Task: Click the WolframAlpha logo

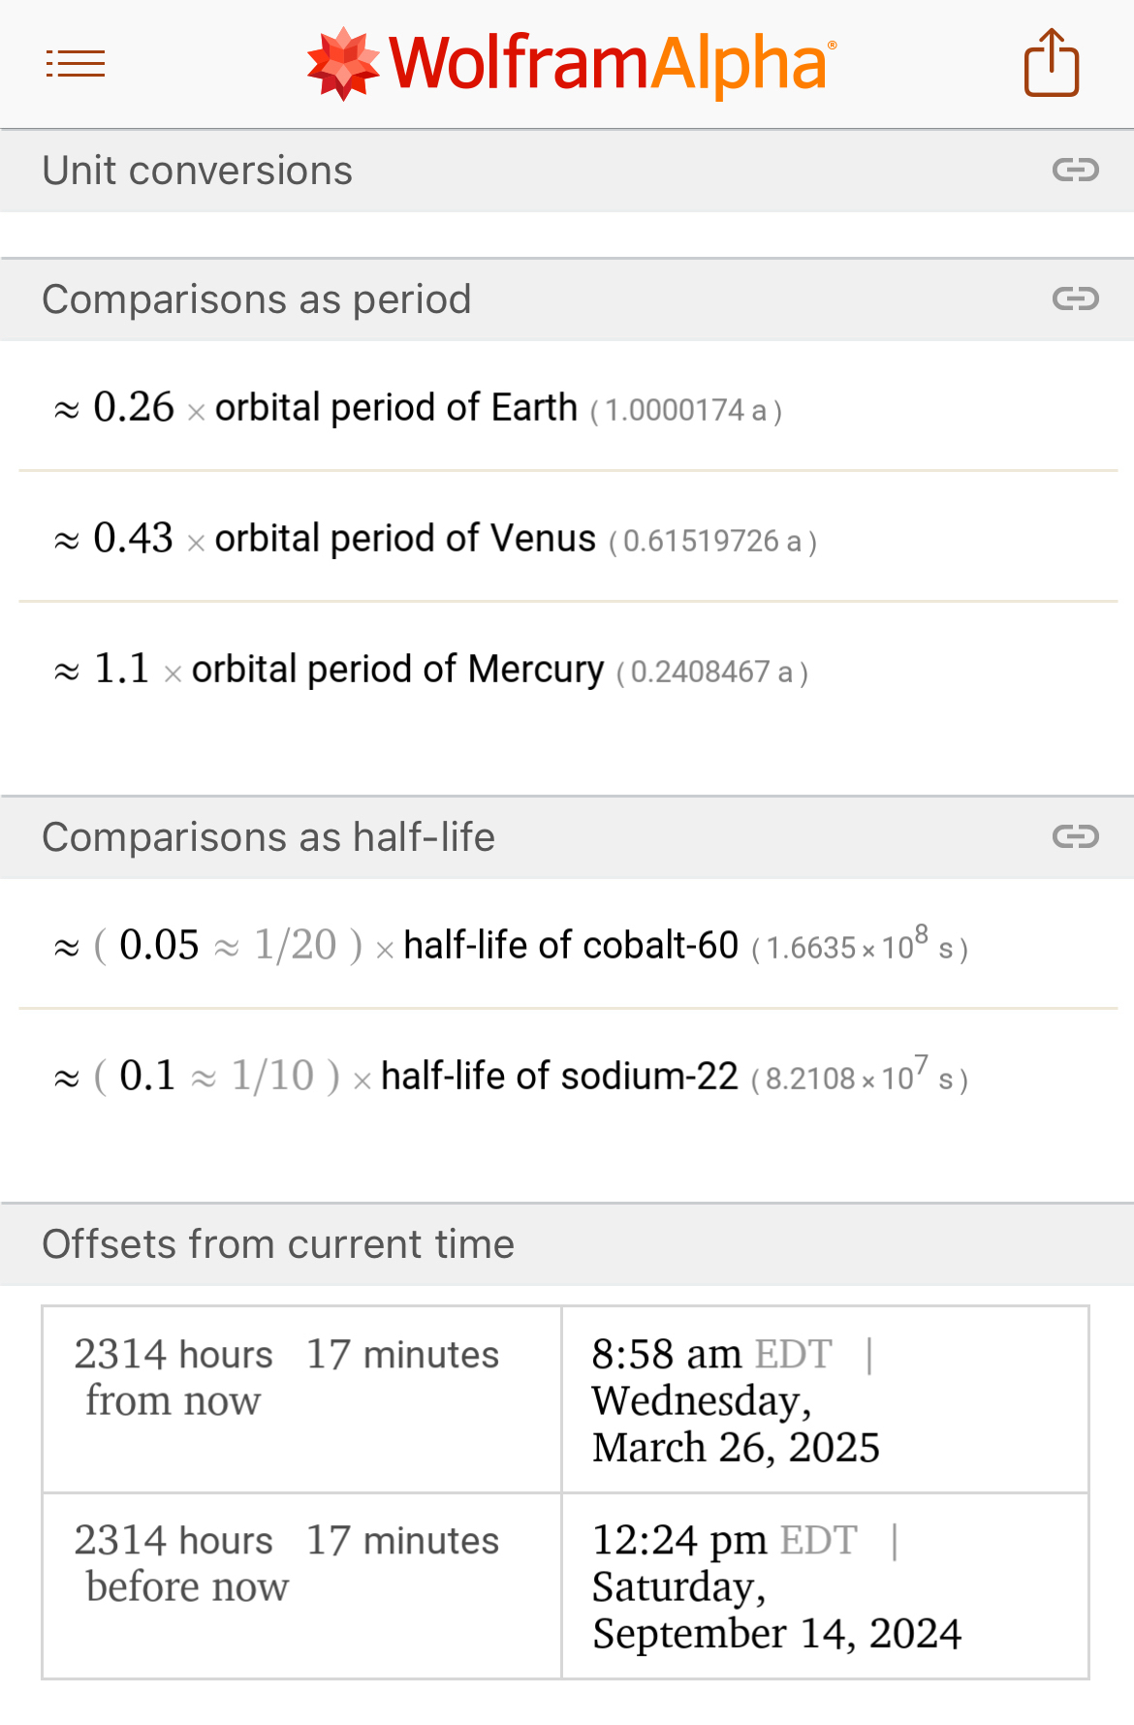Action: click(571, 64)
